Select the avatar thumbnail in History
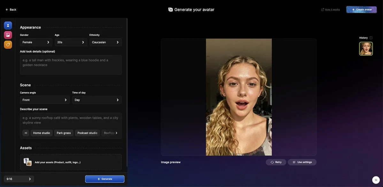The width and height of the screenshot is (383, 187). [366, 49]
